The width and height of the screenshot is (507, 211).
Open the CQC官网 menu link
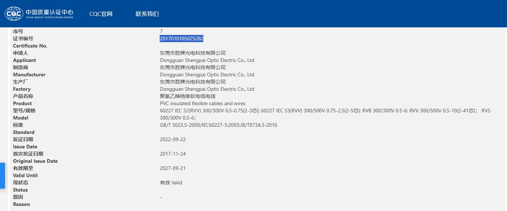[101, 14]
